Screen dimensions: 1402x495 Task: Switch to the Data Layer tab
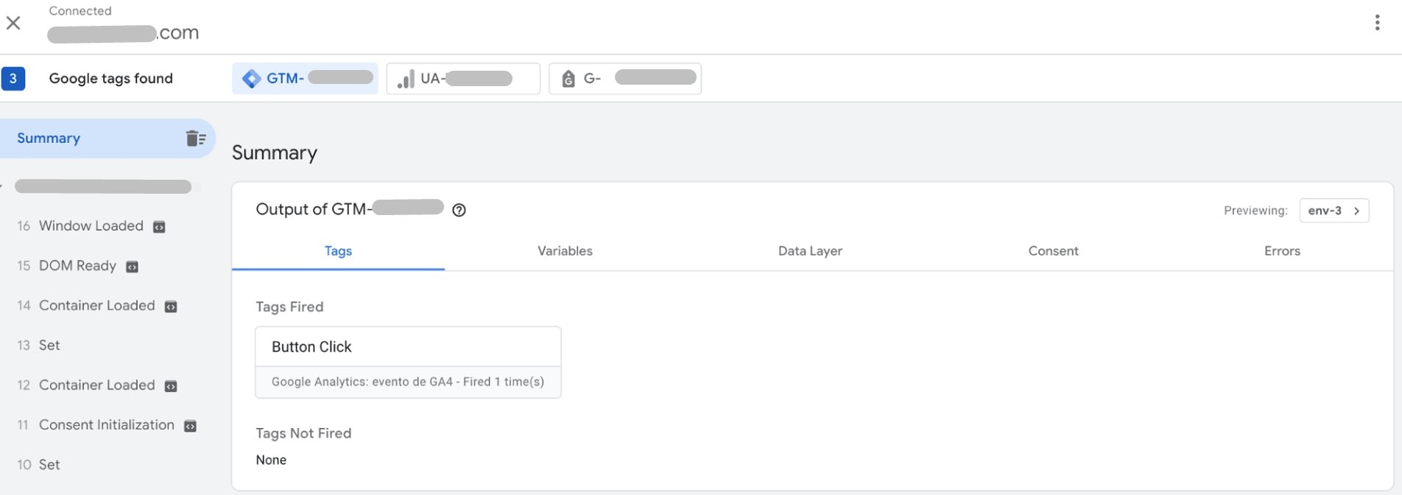(x=810, y=251)
